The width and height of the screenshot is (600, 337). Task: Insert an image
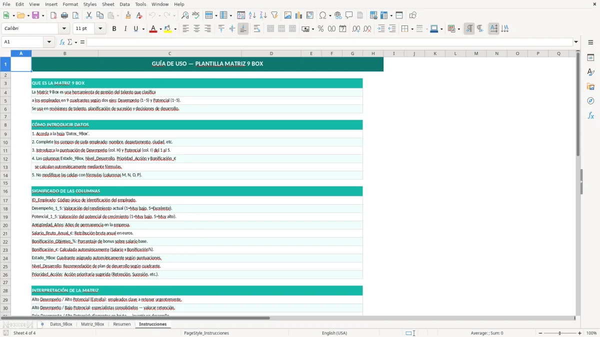coord(287,15)
